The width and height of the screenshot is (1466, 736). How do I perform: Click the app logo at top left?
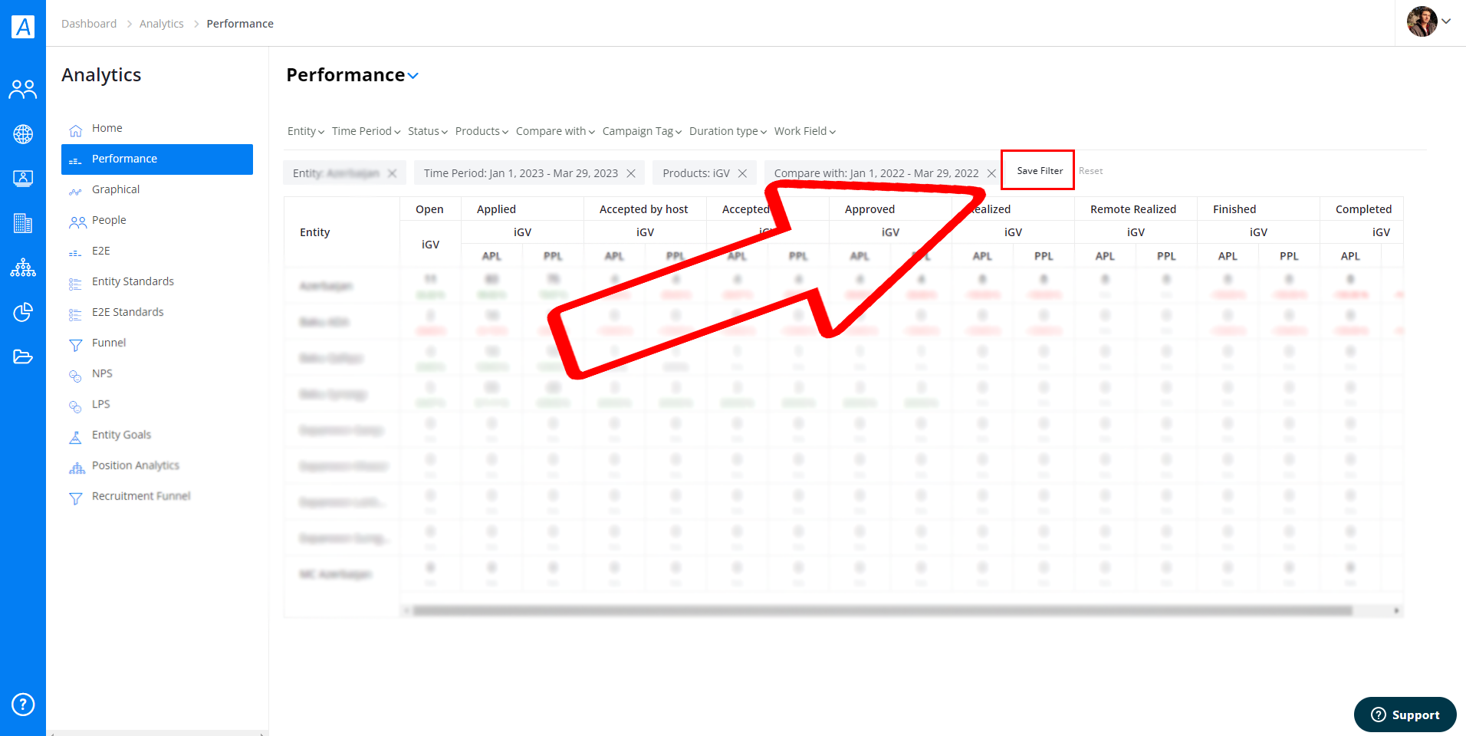tap(23, 27)
